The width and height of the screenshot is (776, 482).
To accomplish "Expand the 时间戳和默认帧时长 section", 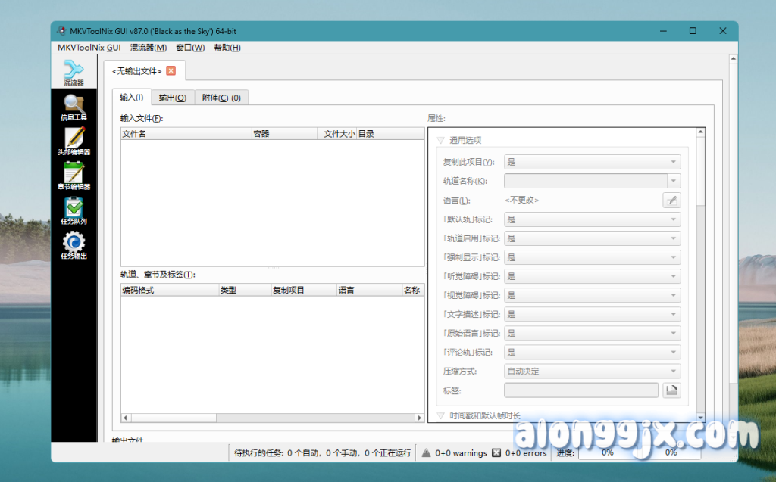I will 440,416.
